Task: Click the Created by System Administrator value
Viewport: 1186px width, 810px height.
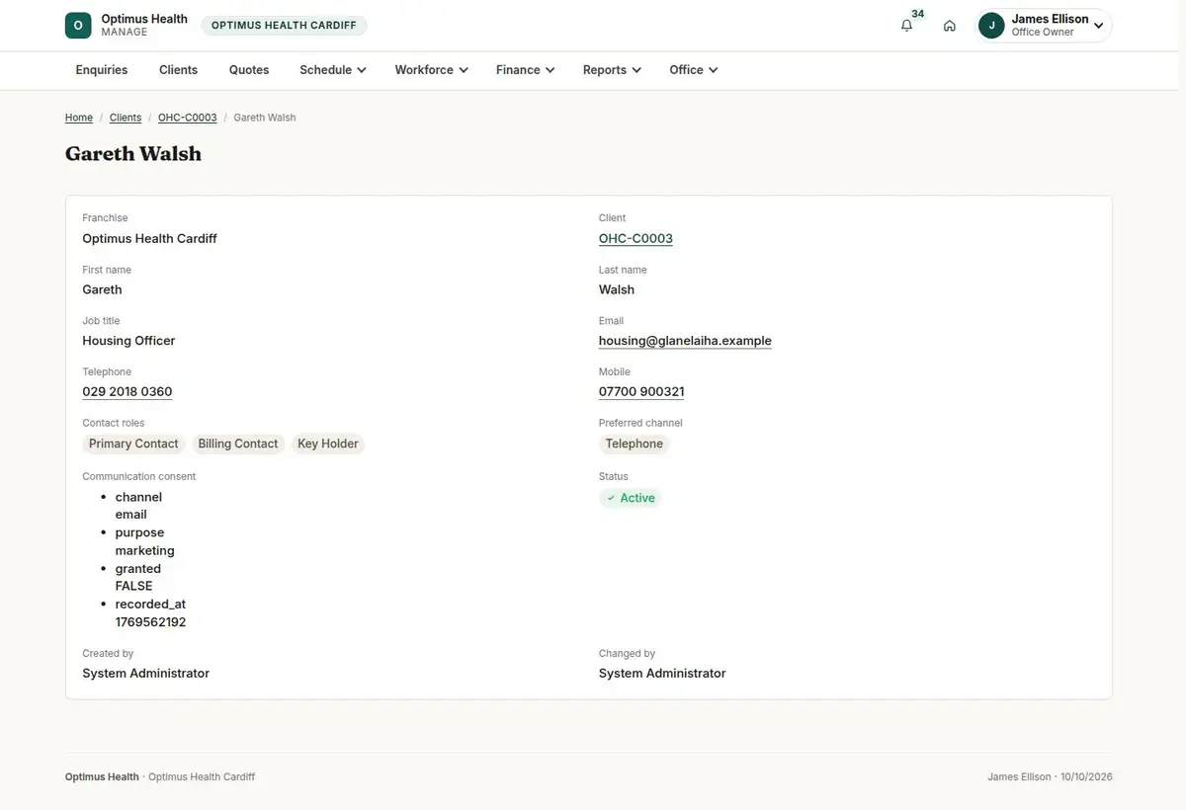Action: (146, 674)
